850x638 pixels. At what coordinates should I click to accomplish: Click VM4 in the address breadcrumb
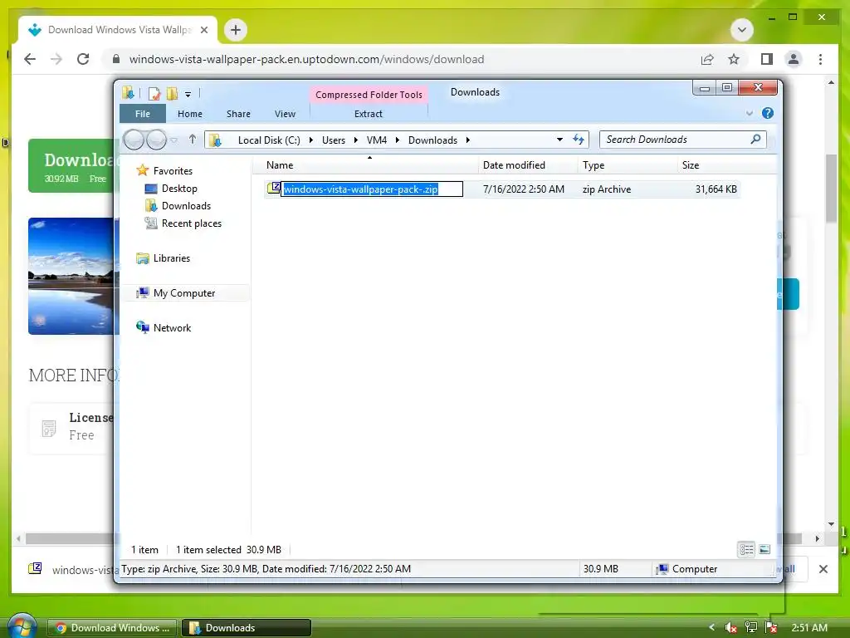pyautogui.click(x=377, y=140)
